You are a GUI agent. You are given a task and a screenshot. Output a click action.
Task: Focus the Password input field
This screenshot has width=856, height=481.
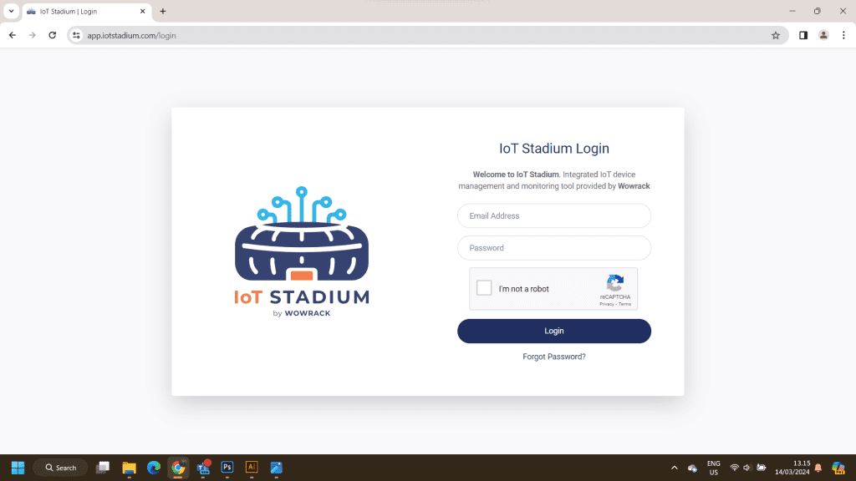point(553,248)
